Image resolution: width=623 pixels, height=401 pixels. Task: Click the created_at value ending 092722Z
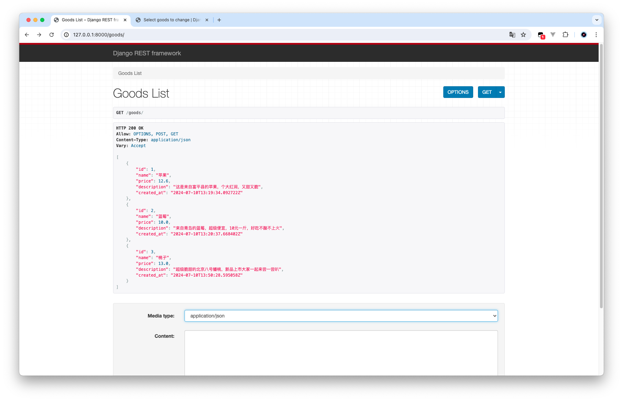pos(207,193)
